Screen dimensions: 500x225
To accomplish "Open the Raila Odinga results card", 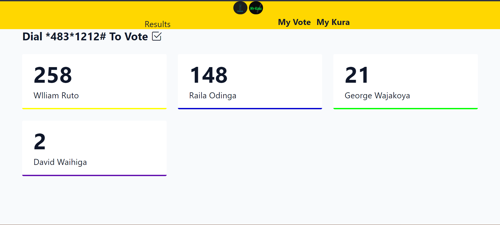I will pyautogui.click(x=250, y=82).
